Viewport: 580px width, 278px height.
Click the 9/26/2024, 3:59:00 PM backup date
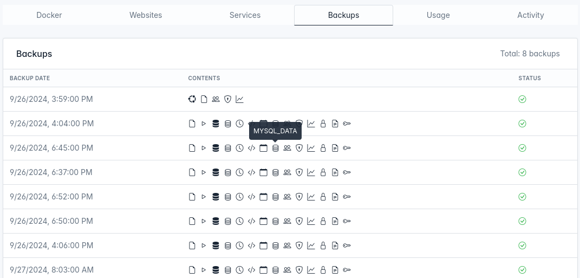pos(51,99)
